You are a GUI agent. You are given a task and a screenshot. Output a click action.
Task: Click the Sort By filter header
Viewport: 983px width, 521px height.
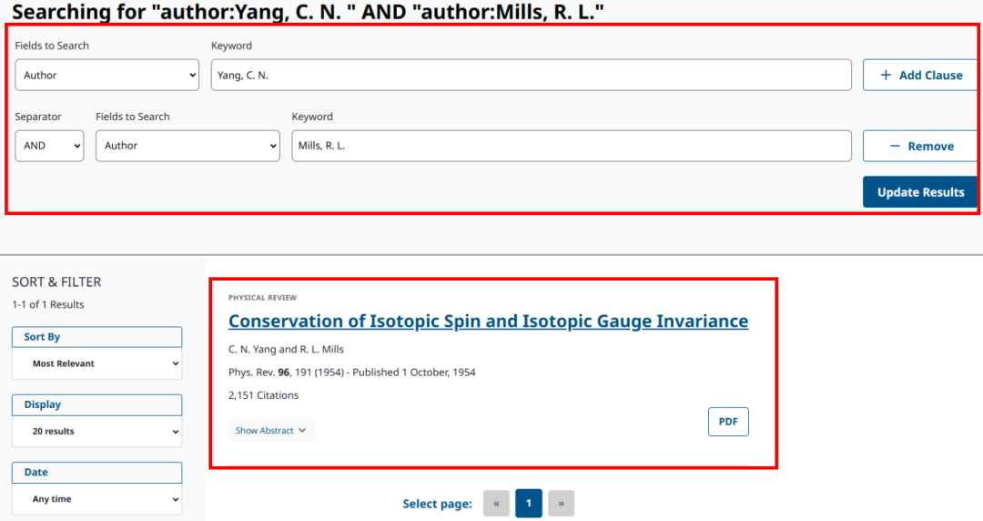pyautogui.click(x=96, y=337)
